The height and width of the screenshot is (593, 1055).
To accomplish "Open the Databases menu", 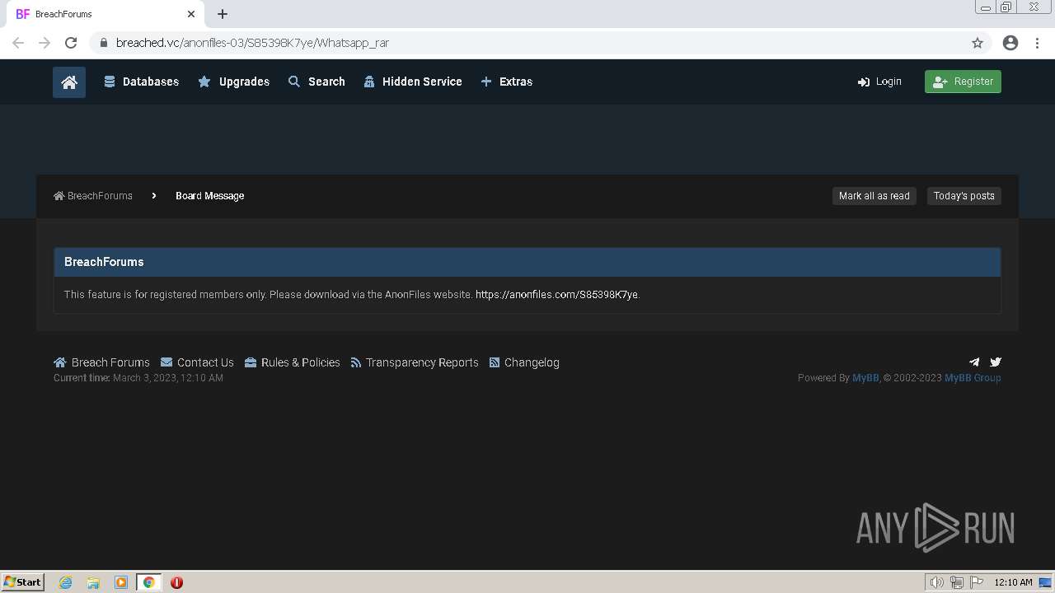I will tap(141, 82).
